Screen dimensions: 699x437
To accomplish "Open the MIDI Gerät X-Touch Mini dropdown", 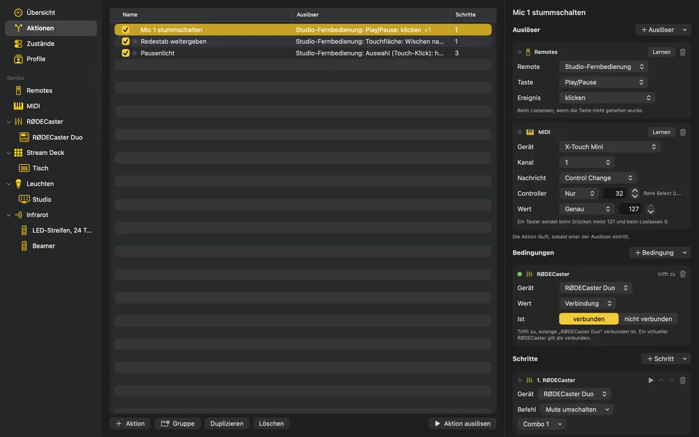I will (610, 147).
